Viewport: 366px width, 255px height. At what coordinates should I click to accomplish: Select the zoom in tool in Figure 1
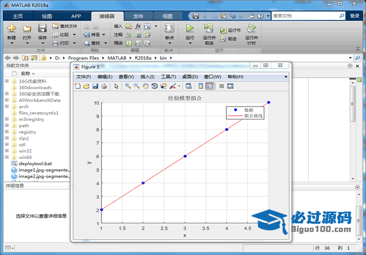(x=128, y=86)
